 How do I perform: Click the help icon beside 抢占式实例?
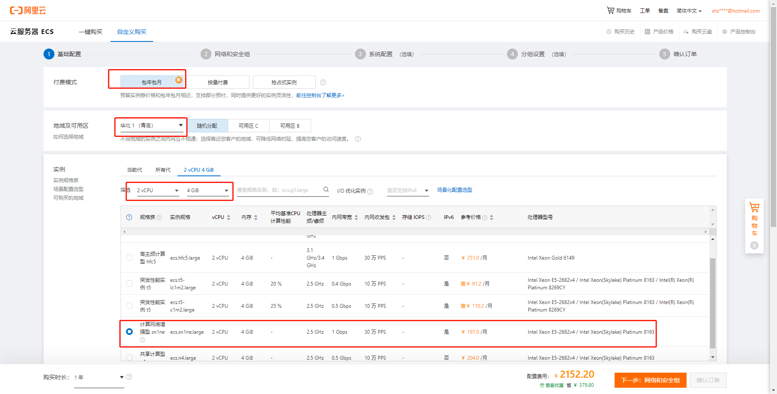(323, 82)
